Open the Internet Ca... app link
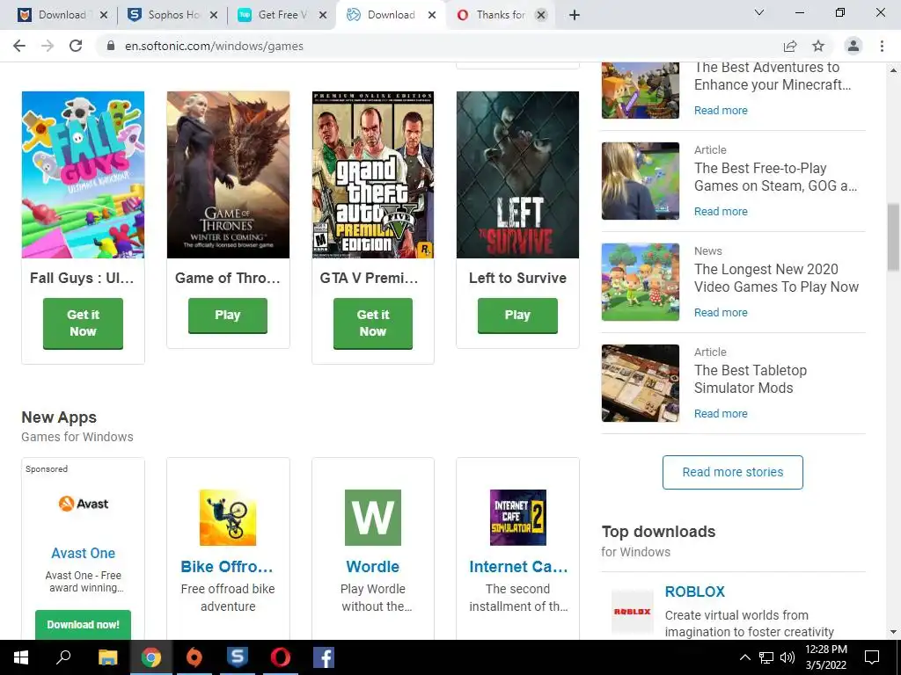901x675 pixels. point(518,567)
